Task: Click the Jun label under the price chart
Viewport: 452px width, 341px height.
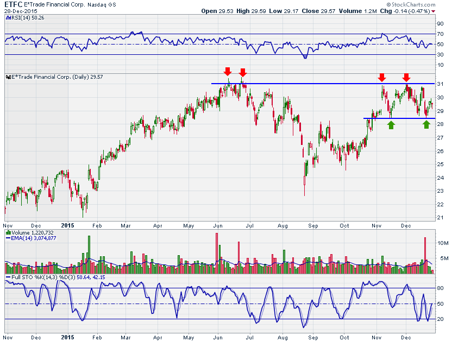Action: [218, 226]
